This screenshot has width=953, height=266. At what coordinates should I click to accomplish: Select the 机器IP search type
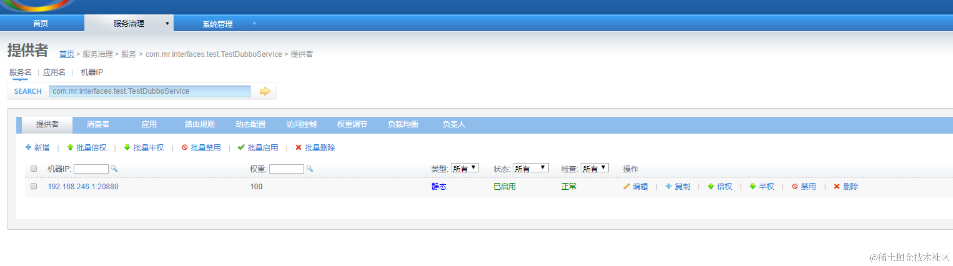92,72
